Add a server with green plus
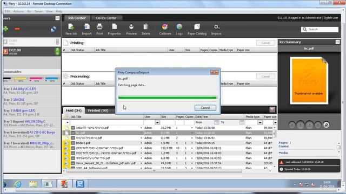346x194 pixels. (6, 29)
